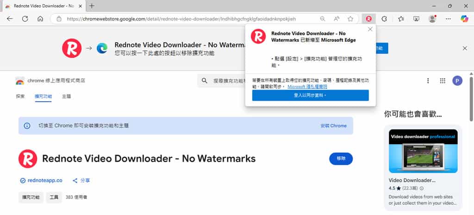The width and height of the screenshot is (474, 215).
Task: Click the address bar URL
Action: [181, 18]
